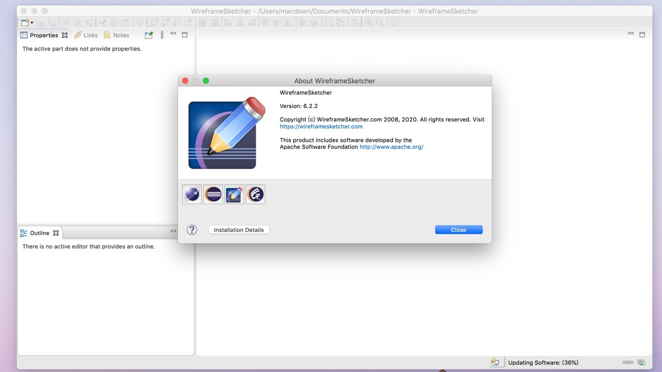This screenshot has width=662, height=372.
Task: Click the align top edges icon
Action: click(266, 22)
